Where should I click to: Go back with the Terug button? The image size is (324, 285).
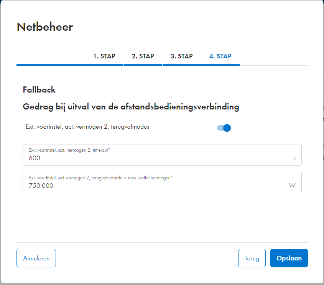point(252,258)
